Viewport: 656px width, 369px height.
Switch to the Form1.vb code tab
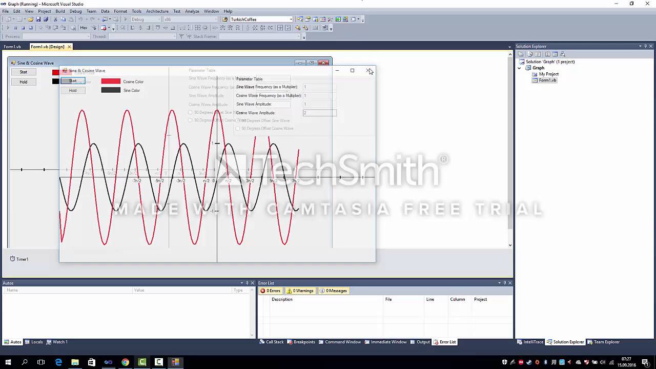(13, 47)
